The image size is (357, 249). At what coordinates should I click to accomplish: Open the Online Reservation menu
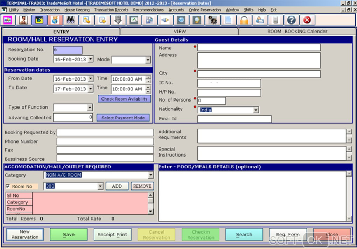pyautogui.click(x=205, y=10)
